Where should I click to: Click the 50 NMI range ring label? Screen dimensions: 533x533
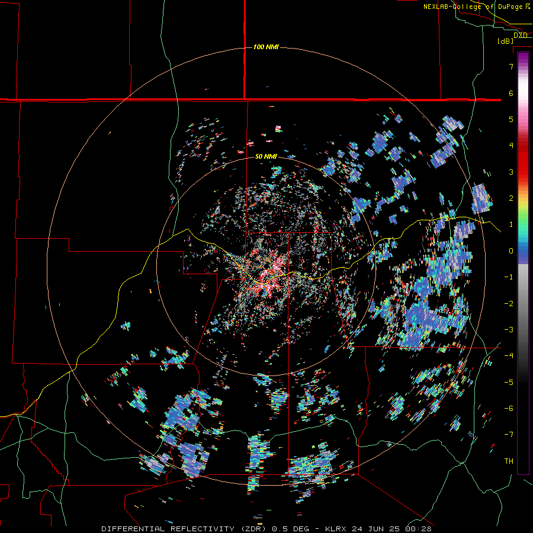click(x=266, y=157)
